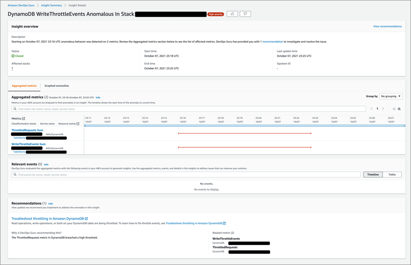The image size is (411, 265).
Task: Open the affected stacks count link
Action: coord(12,68)
